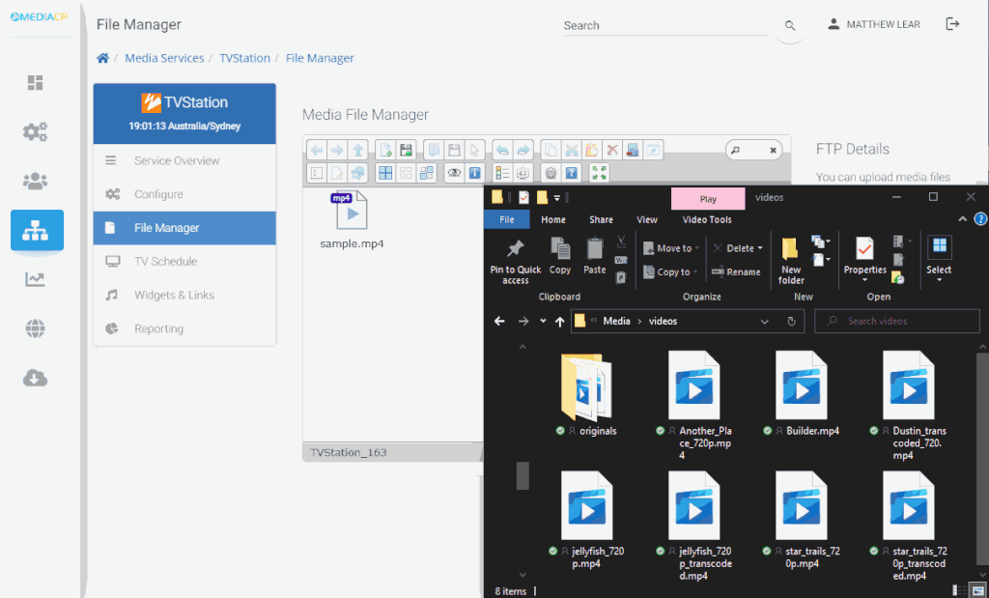Click the Explorer ribbon help question mark icon
This screenshot has width=989, height=598.
[981, 219]
